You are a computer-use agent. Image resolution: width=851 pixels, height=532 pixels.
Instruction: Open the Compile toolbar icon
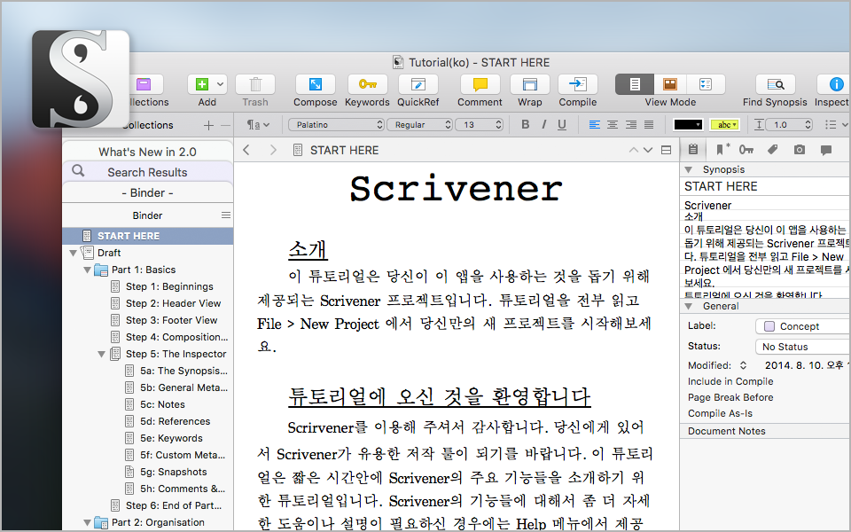pos(577,84)
